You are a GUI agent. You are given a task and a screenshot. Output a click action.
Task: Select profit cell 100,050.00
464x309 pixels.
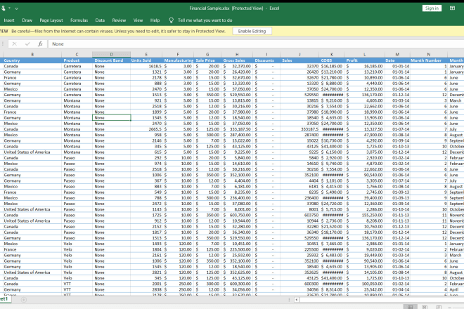(x=365, y=284)
